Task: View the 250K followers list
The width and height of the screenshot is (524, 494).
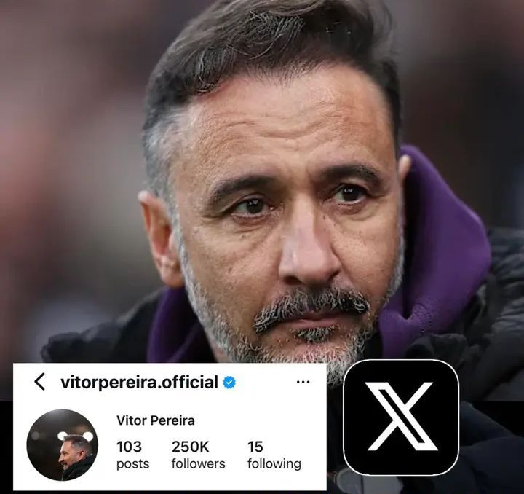Action: coord(198,455)
